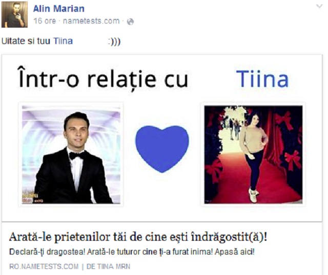This screenshot has width=328, height=275.
Task: Click the Uitate si tuu post text
Action: (26, 41)
